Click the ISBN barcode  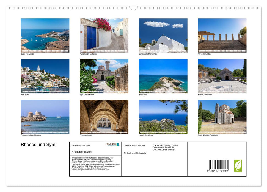pos(219,166)
